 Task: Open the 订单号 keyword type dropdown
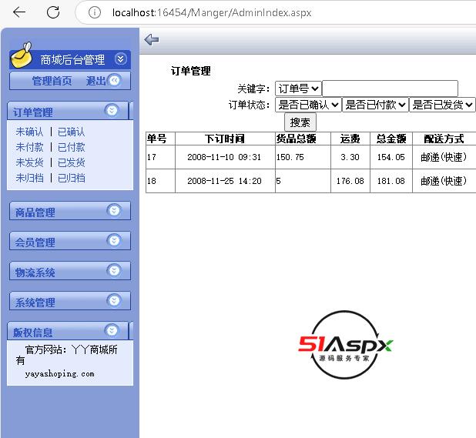[298, 89]
